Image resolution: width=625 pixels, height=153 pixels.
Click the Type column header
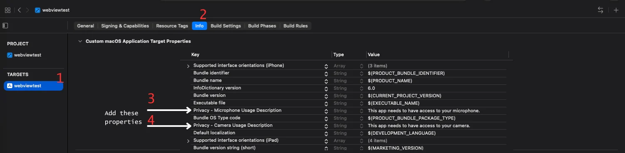(x=339, y=54)
